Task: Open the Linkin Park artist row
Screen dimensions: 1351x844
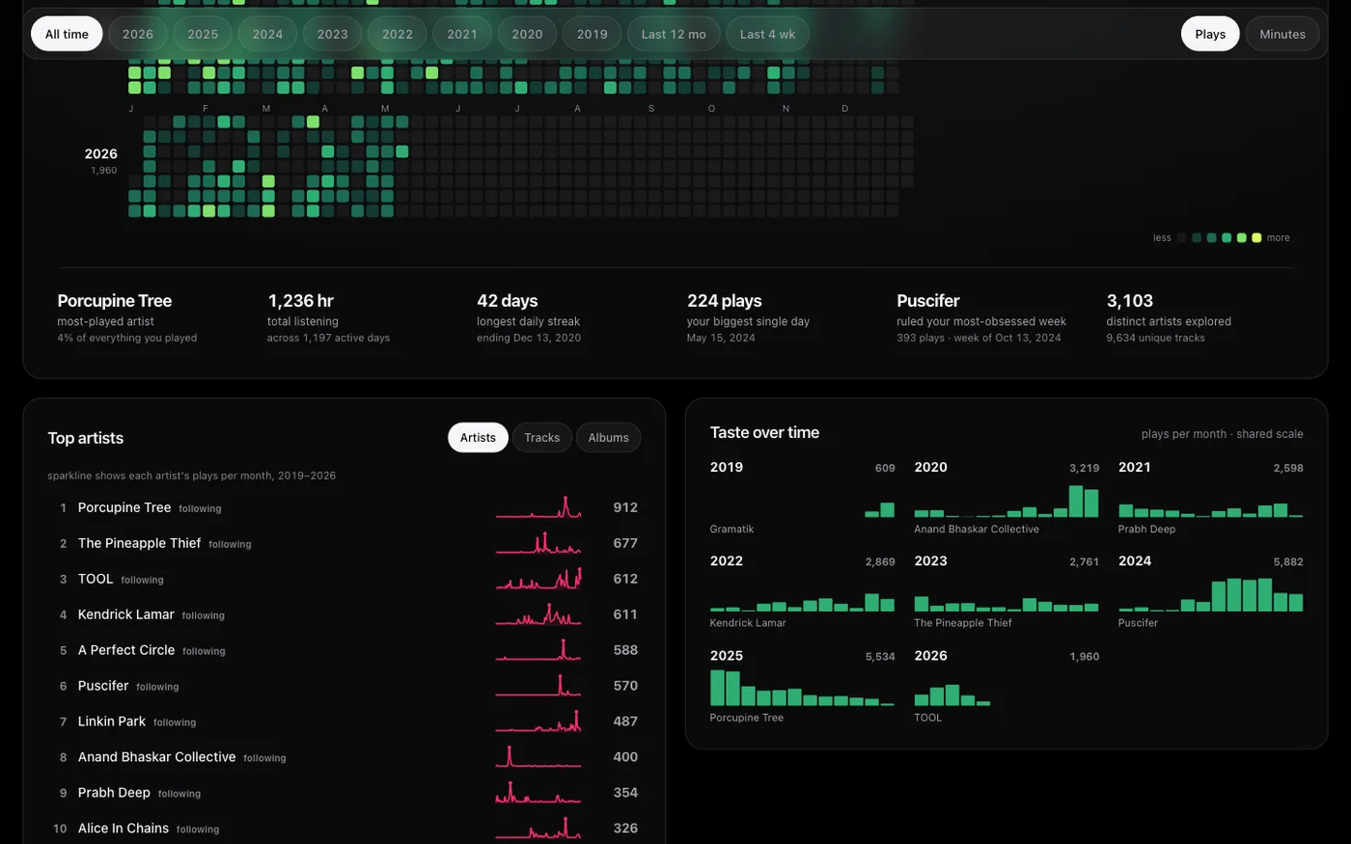Action: [x=344, y=721]
